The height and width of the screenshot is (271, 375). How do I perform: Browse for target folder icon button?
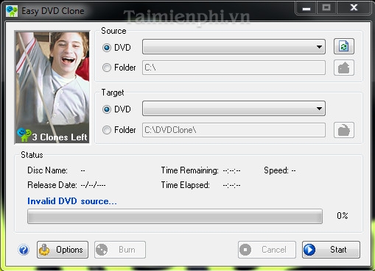coord(344,130)
